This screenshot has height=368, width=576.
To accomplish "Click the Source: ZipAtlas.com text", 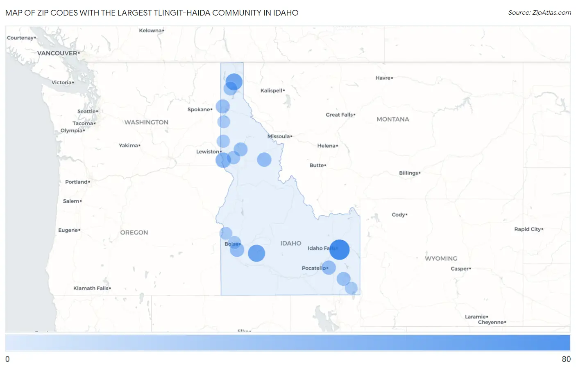I will (x=540, y=13).
